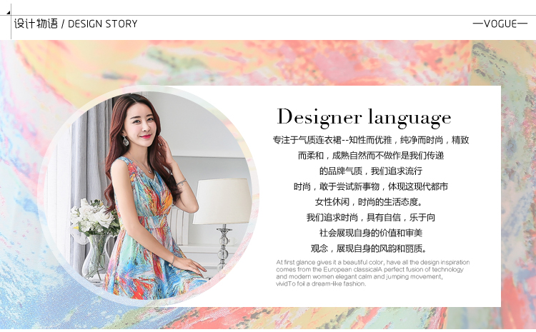Image resolution: width=536 pixels, height=332 pixels.
Task: Click the white table lamp shade
Action: pos(222,201)
